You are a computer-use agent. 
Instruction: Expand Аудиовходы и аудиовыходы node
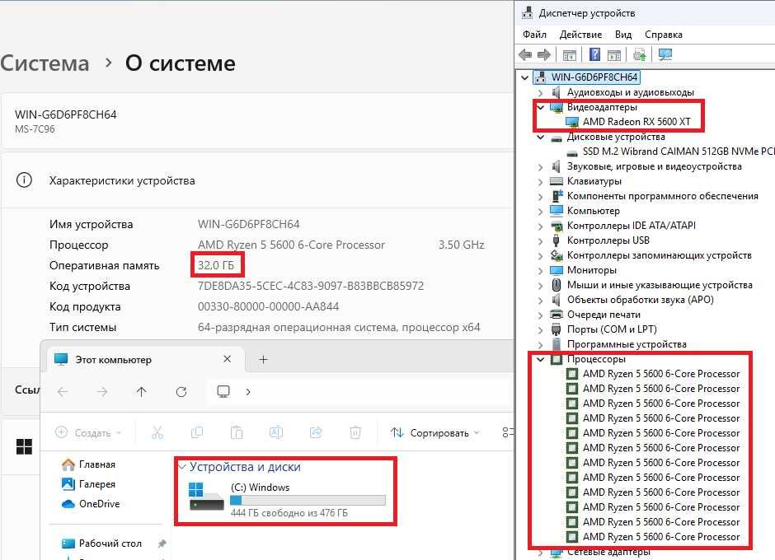540,93
